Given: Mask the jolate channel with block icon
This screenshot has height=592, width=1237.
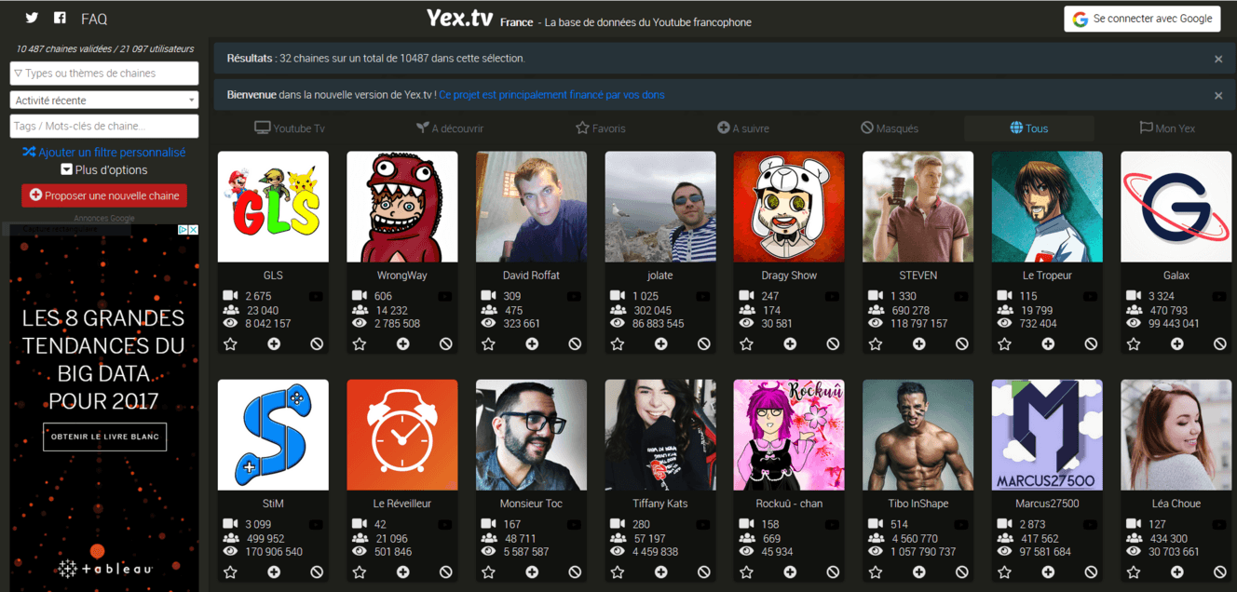Looking at the screenshot, I should coord(704,344).
